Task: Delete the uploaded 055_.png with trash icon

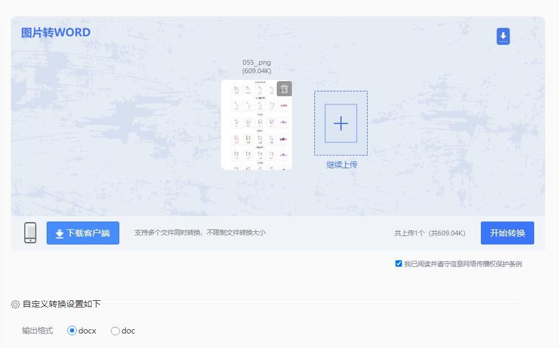Action: click(x=284, y=89)
